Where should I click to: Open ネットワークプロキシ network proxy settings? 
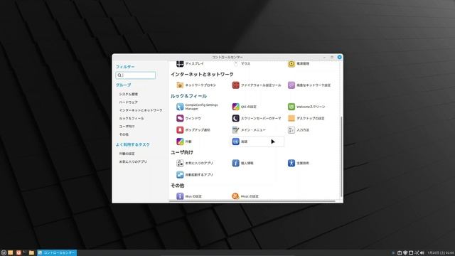point(196,85)
